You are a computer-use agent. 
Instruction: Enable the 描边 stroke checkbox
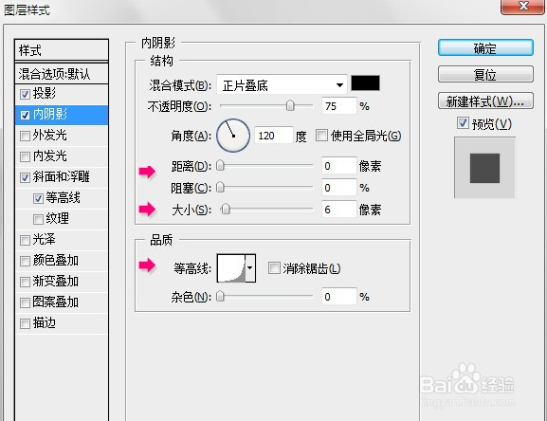coord(25,323)
